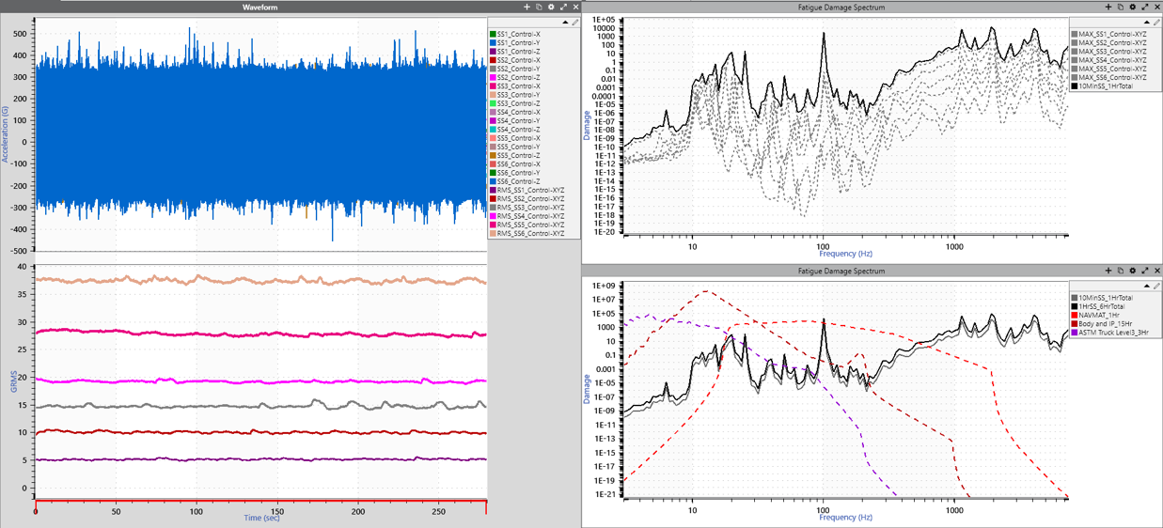The image size is (1163, 528).
Task: Edit legend of top Fatigue Damage Spectrum
Action: [x=1156, y=23]
